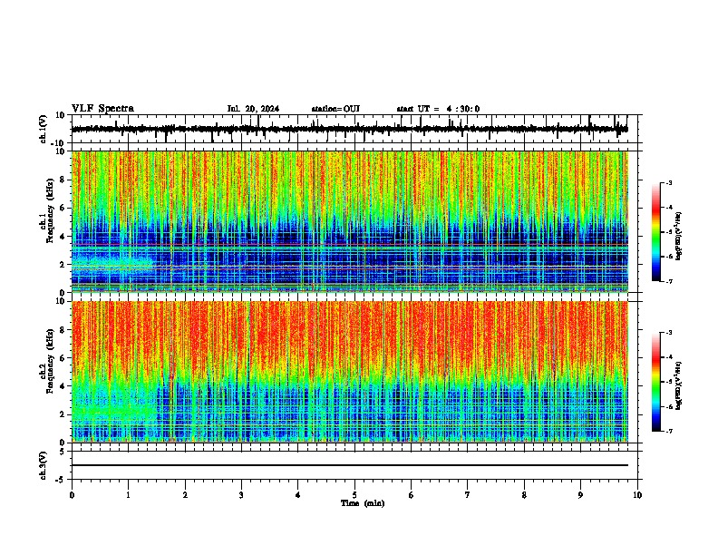
Task: Click the "-4" label on ch.2 colorbar
Action: (x=669, y=357)
